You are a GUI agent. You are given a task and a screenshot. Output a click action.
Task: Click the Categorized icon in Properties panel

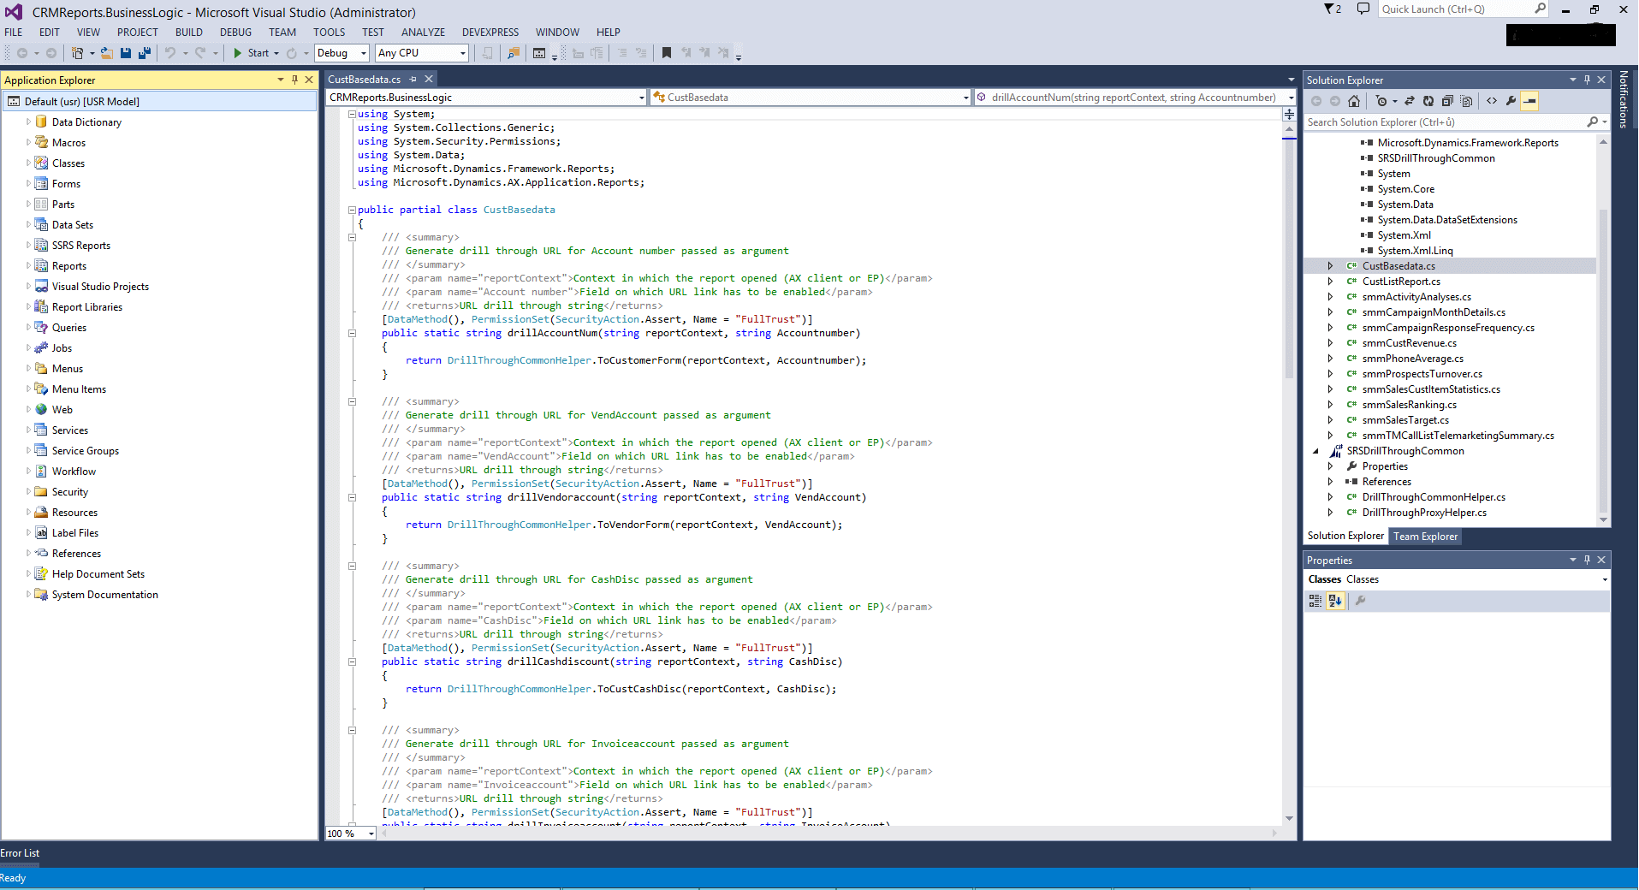(x=1315, y=601)
